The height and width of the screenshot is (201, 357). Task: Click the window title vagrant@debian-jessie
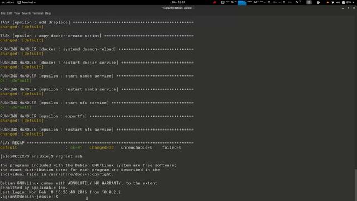[x=178, y=8]
